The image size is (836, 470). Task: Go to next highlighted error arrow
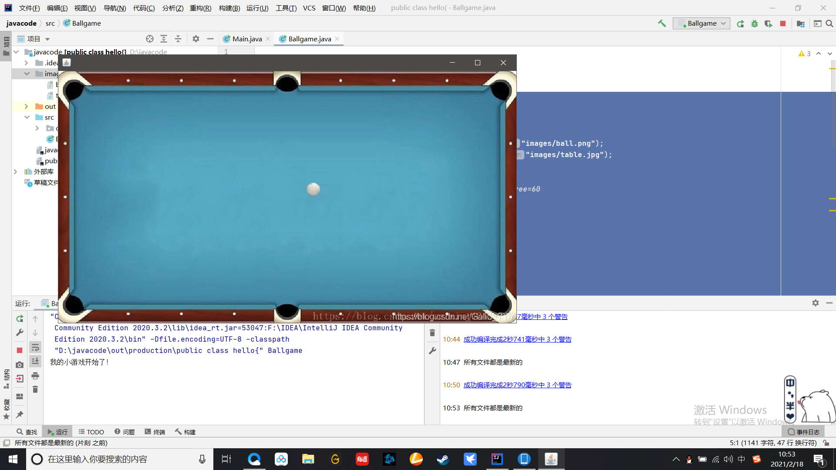[x=829, y=54]
